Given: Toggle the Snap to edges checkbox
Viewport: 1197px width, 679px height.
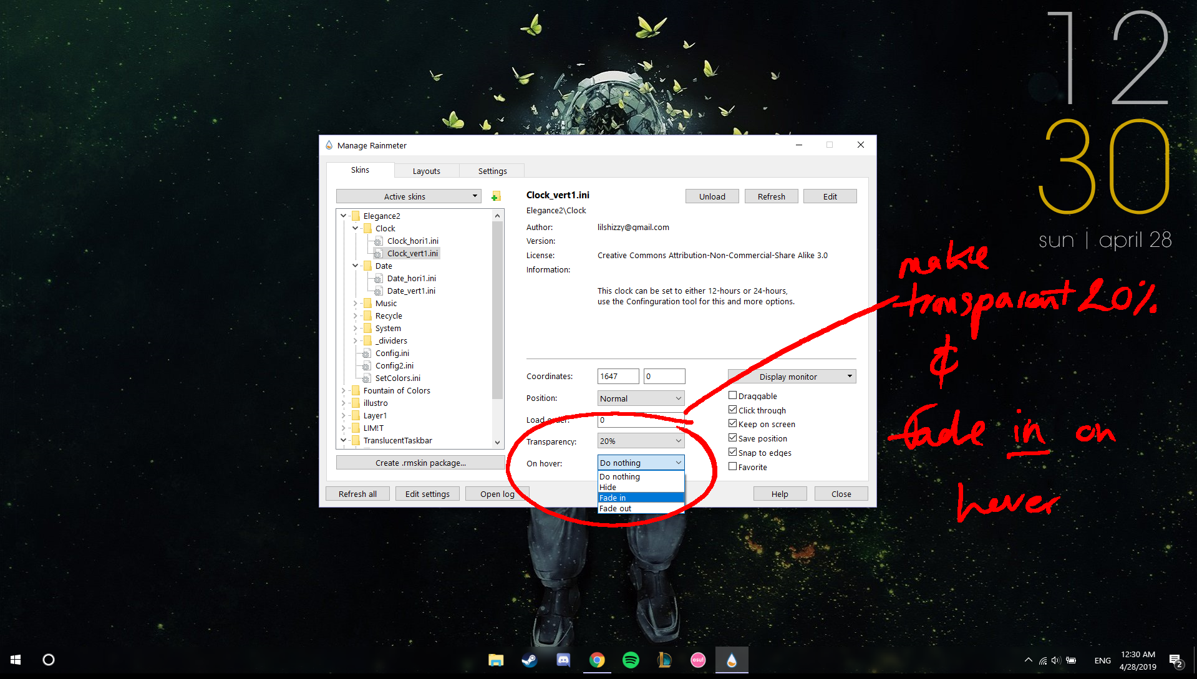Looking at the screenshot, I should pyautogui.click(x=733, y=452).
